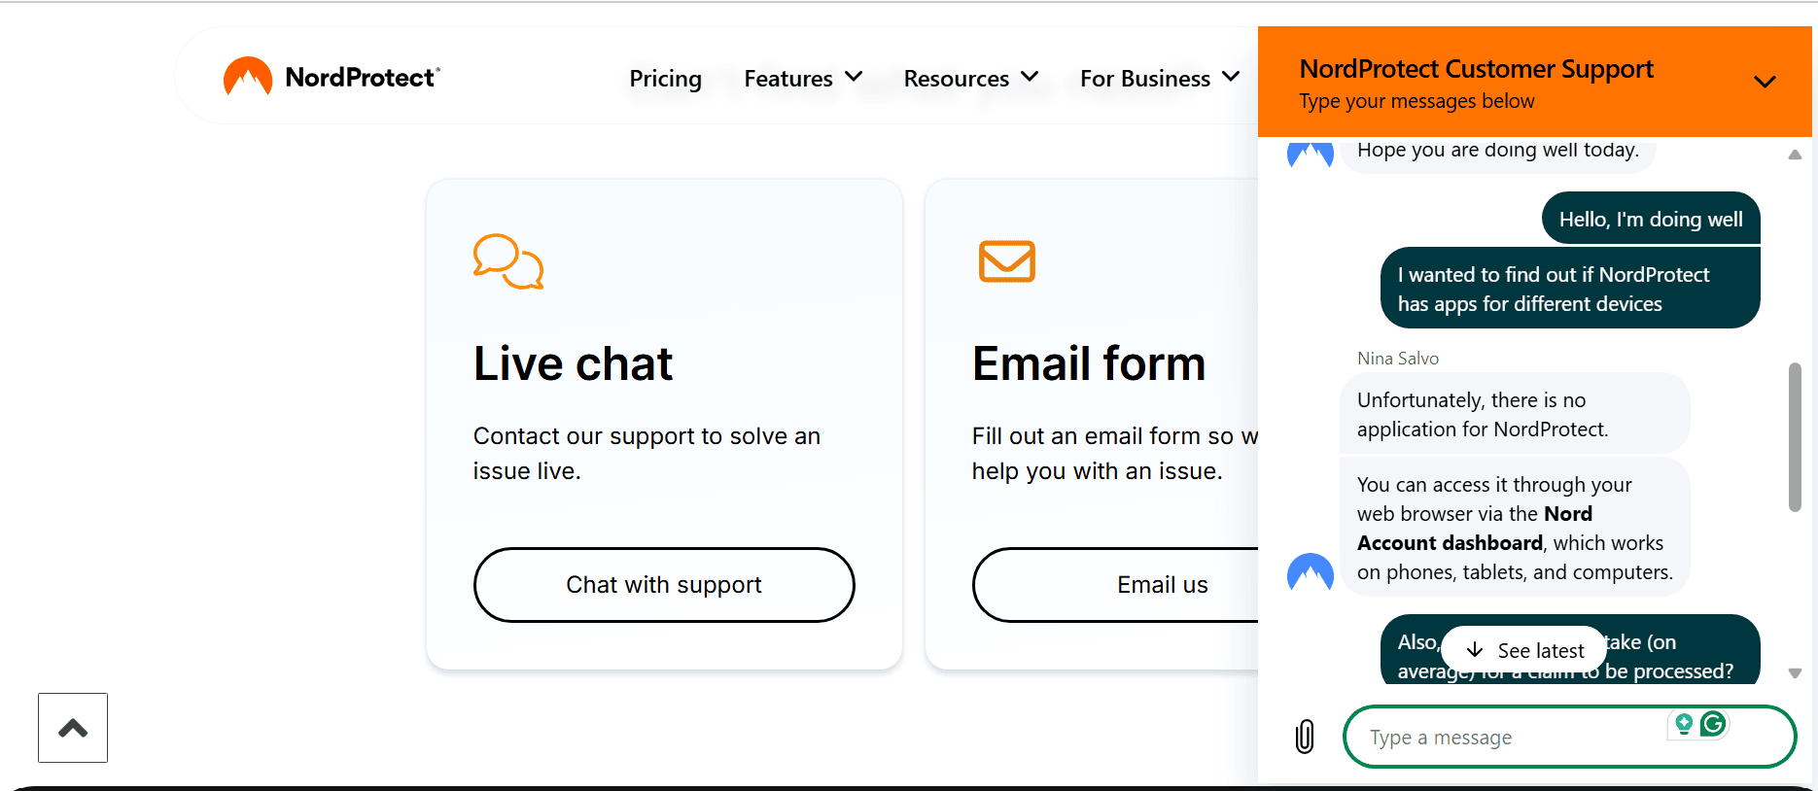Click the NordProtect logo
Screen dimensions: 1818x791
[332, 77]
